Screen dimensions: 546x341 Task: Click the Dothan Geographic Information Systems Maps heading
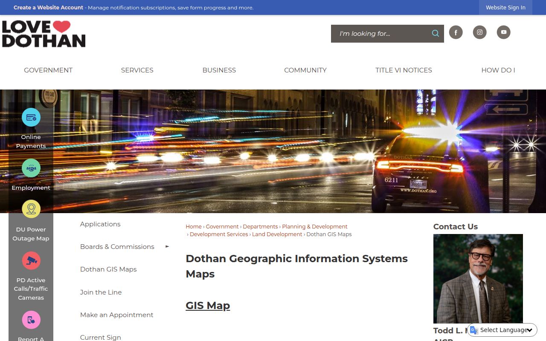(297, 266)
